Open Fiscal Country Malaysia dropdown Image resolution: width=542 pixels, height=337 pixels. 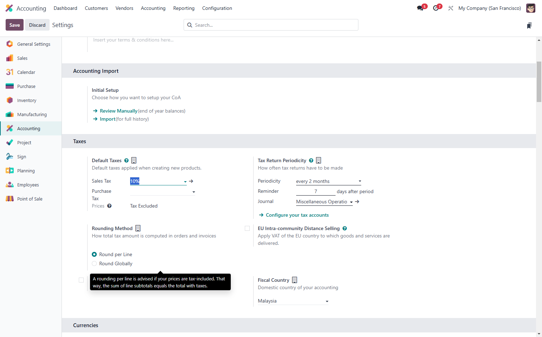point(293,301)
